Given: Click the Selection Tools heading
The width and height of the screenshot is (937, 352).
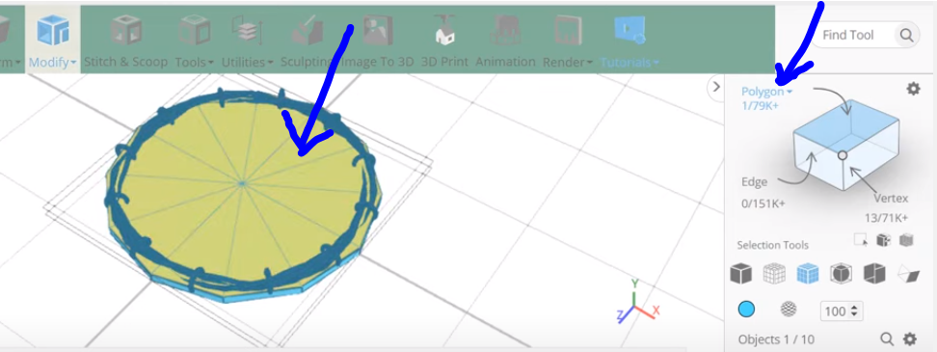Looking at the screenshot, I should (x=773, y=245).
